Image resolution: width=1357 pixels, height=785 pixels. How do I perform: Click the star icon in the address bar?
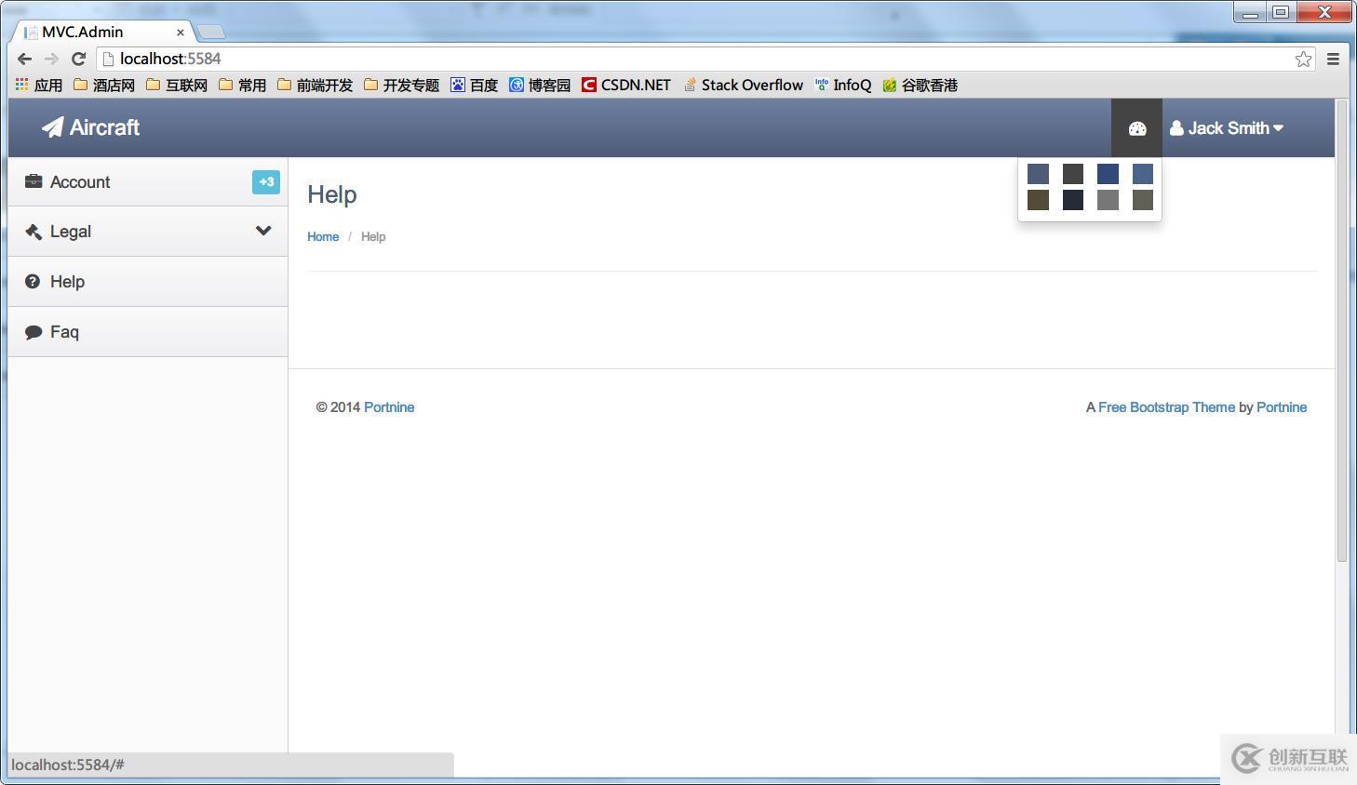coord(1303,59)
